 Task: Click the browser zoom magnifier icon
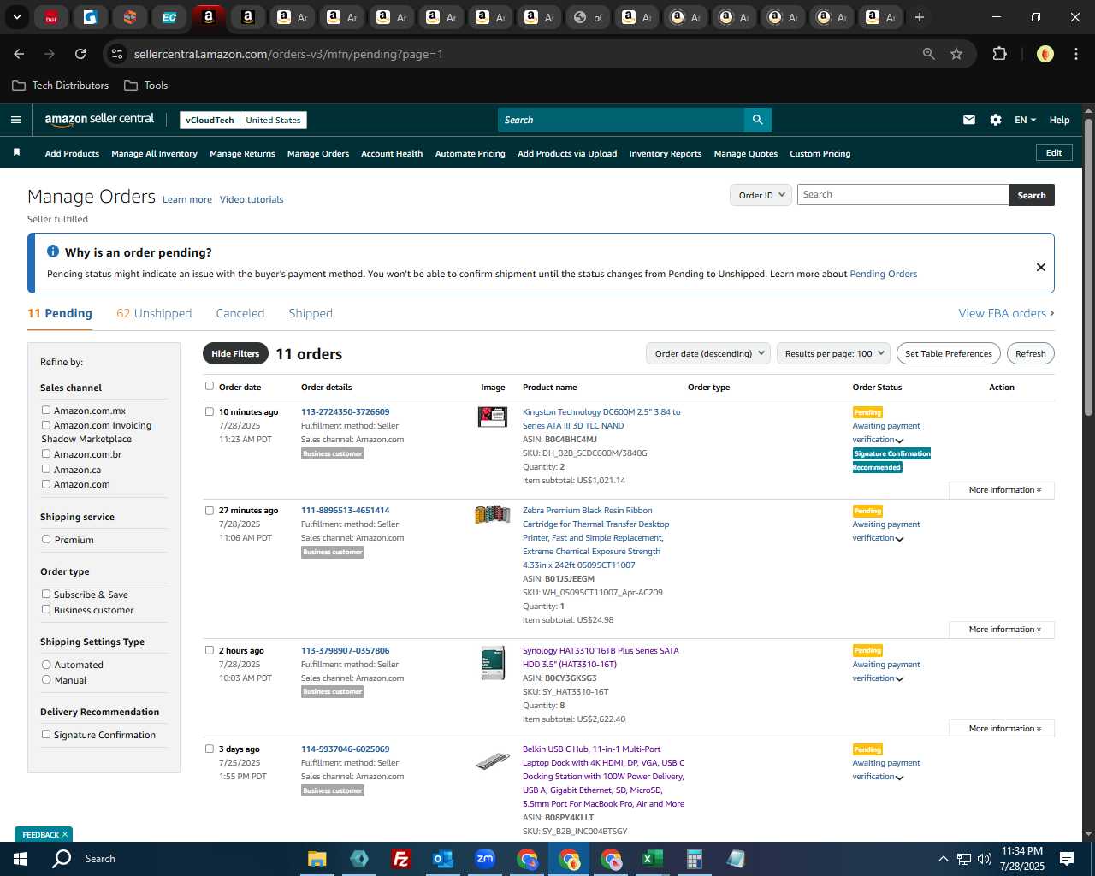coord(929,54)
